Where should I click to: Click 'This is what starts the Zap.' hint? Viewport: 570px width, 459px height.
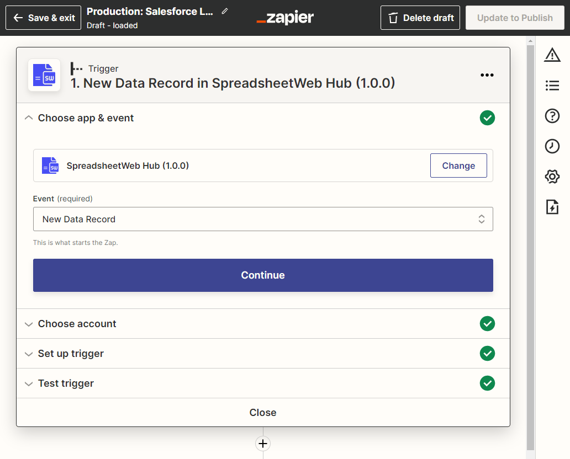pos(76,243)
